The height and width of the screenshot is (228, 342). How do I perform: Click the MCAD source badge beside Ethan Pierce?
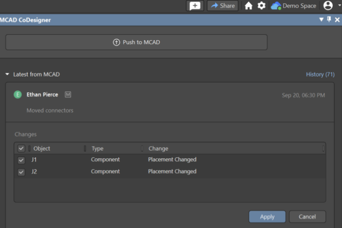tap(68, 95)
